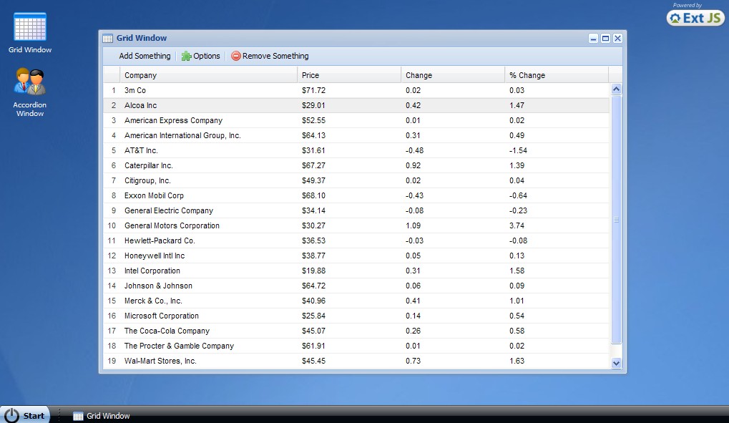Screen dimensions: 729x423
Task: Select the Merck & Co., Inc. row
Action: [356, 301]
